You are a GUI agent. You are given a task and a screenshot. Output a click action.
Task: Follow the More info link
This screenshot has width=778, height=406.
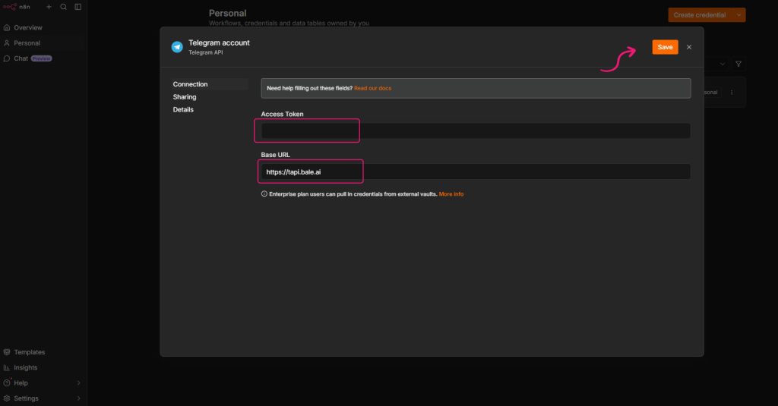tap(451, 194)
